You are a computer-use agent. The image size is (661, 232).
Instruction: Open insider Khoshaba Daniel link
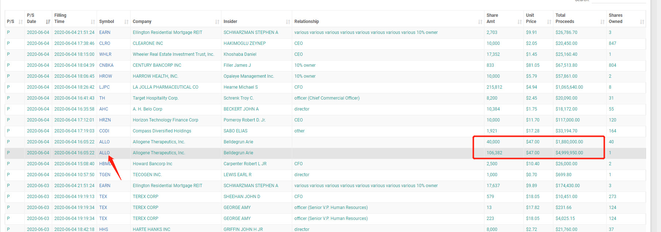tap(240, 54)
